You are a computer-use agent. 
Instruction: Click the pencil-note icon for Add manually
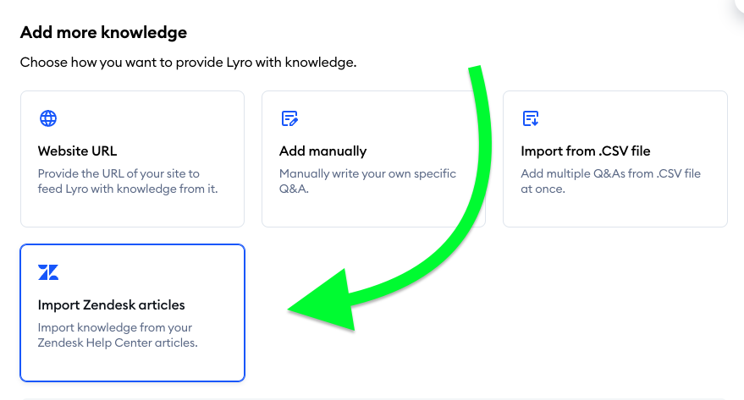pos(289,118)
